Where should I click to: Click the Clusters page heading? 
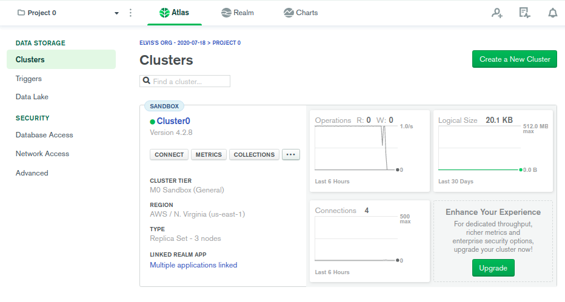click(166, 60)
